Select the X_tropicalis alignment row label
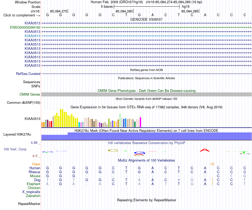Image resolution: width=252 pixels, height=210 pixels. pyautogui.click(x=31, y=192)
